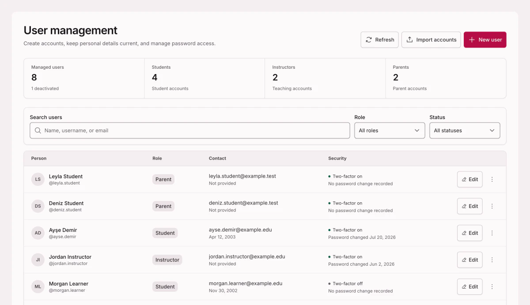Viewport: 530px width, 305px height.
Task: Click the Instructor role badge
Action: (167, 260)
